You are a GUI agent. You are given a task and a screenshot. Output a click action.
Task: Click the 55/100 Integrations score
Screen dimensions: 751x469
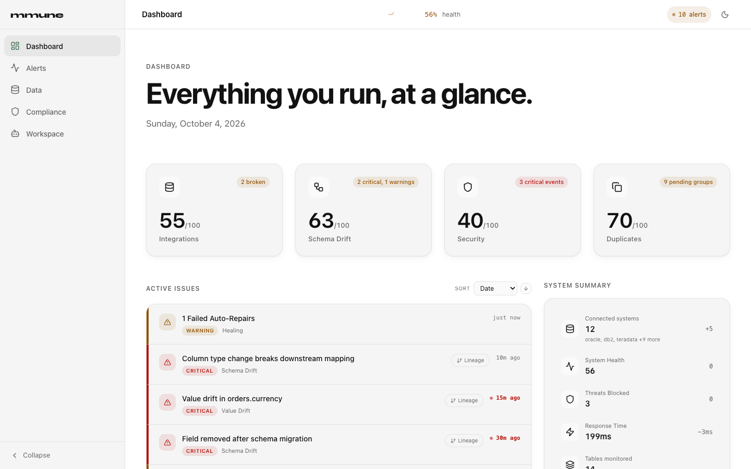(180, 221)
